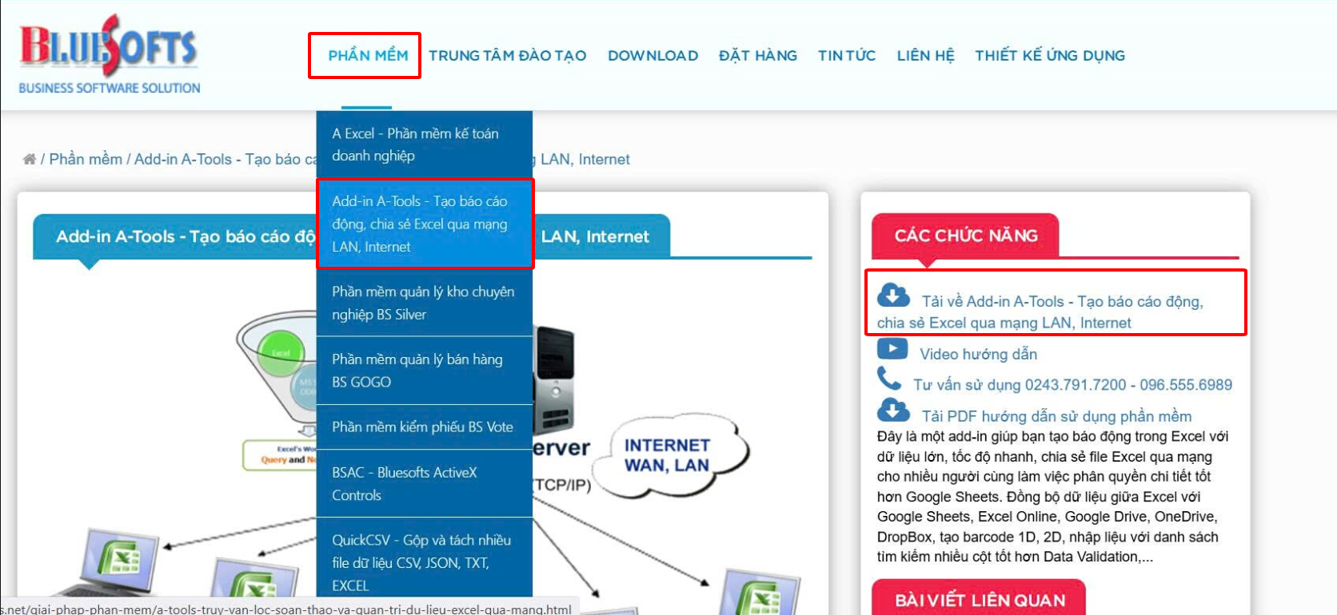Image resolution: width=1337 pixels, height=615 pixels.
Task: Click the video play icon
Action: coord(892,350)
